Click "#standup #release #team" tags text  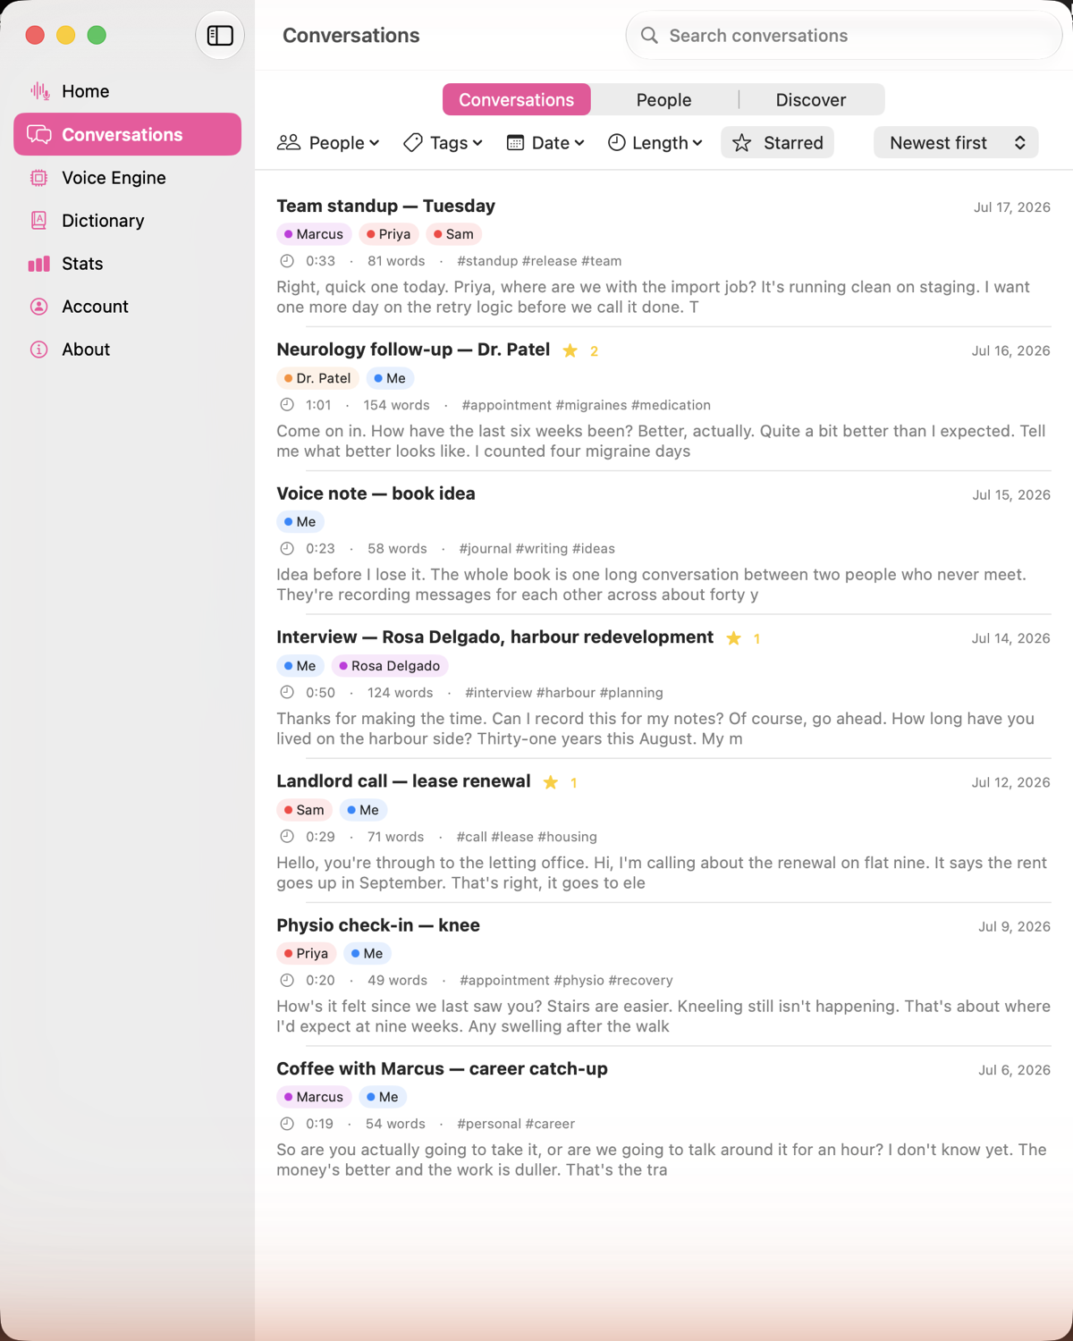(539, 261)
